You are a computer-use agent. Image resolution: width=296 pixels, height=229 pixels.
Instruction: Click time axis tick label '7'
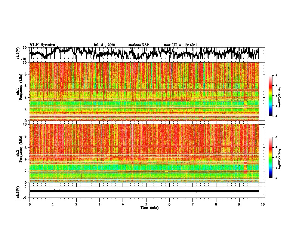pyautogui.click(x=193, y=204)
